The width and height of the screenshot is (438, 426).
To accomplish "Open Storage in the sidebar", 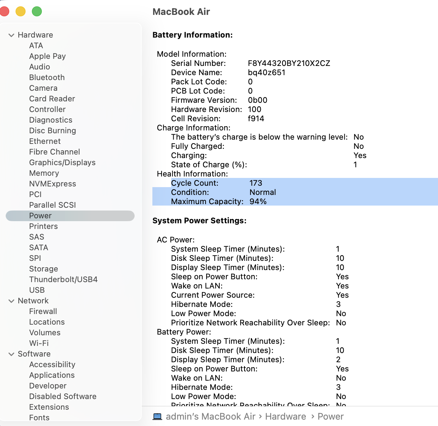I will [x=44, y=269].
